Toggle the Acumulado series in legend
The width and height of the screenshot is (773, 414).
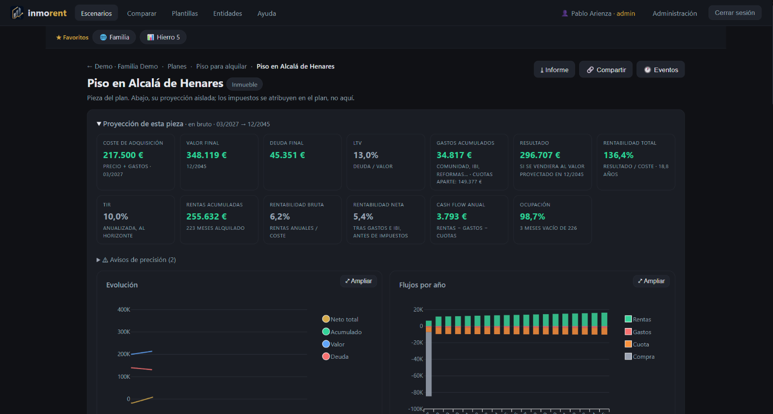[x=342, y=332]
